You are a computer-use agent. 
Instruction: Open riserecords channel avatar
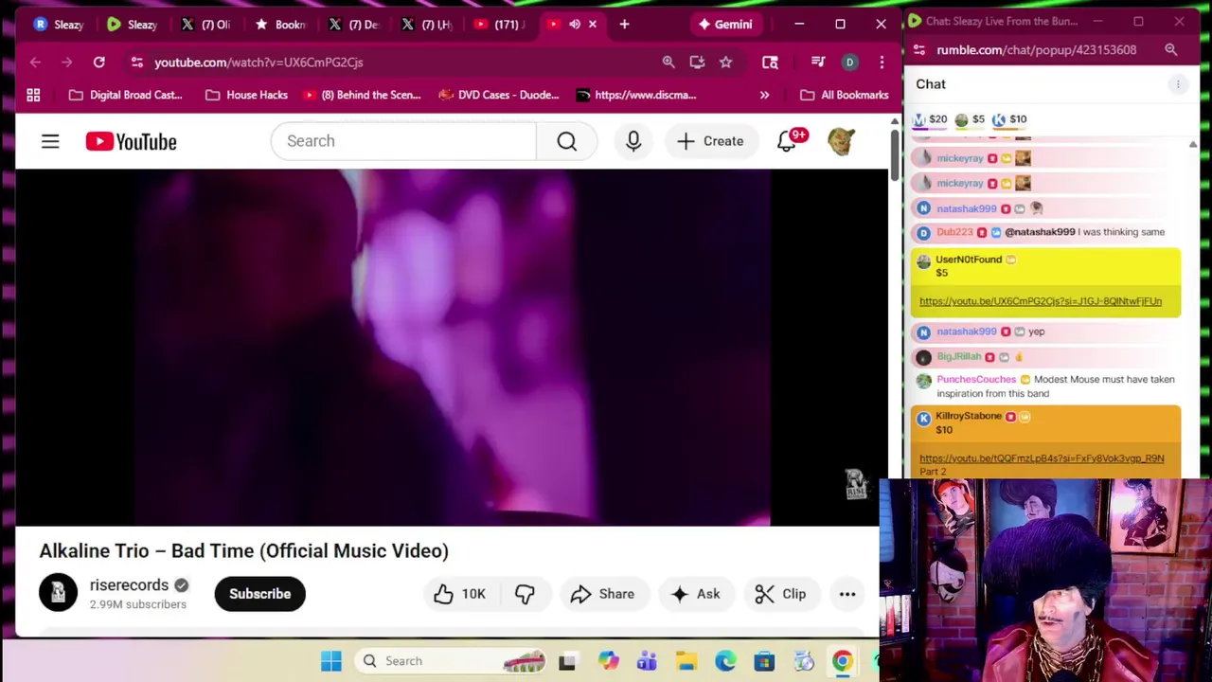point(58,593)
